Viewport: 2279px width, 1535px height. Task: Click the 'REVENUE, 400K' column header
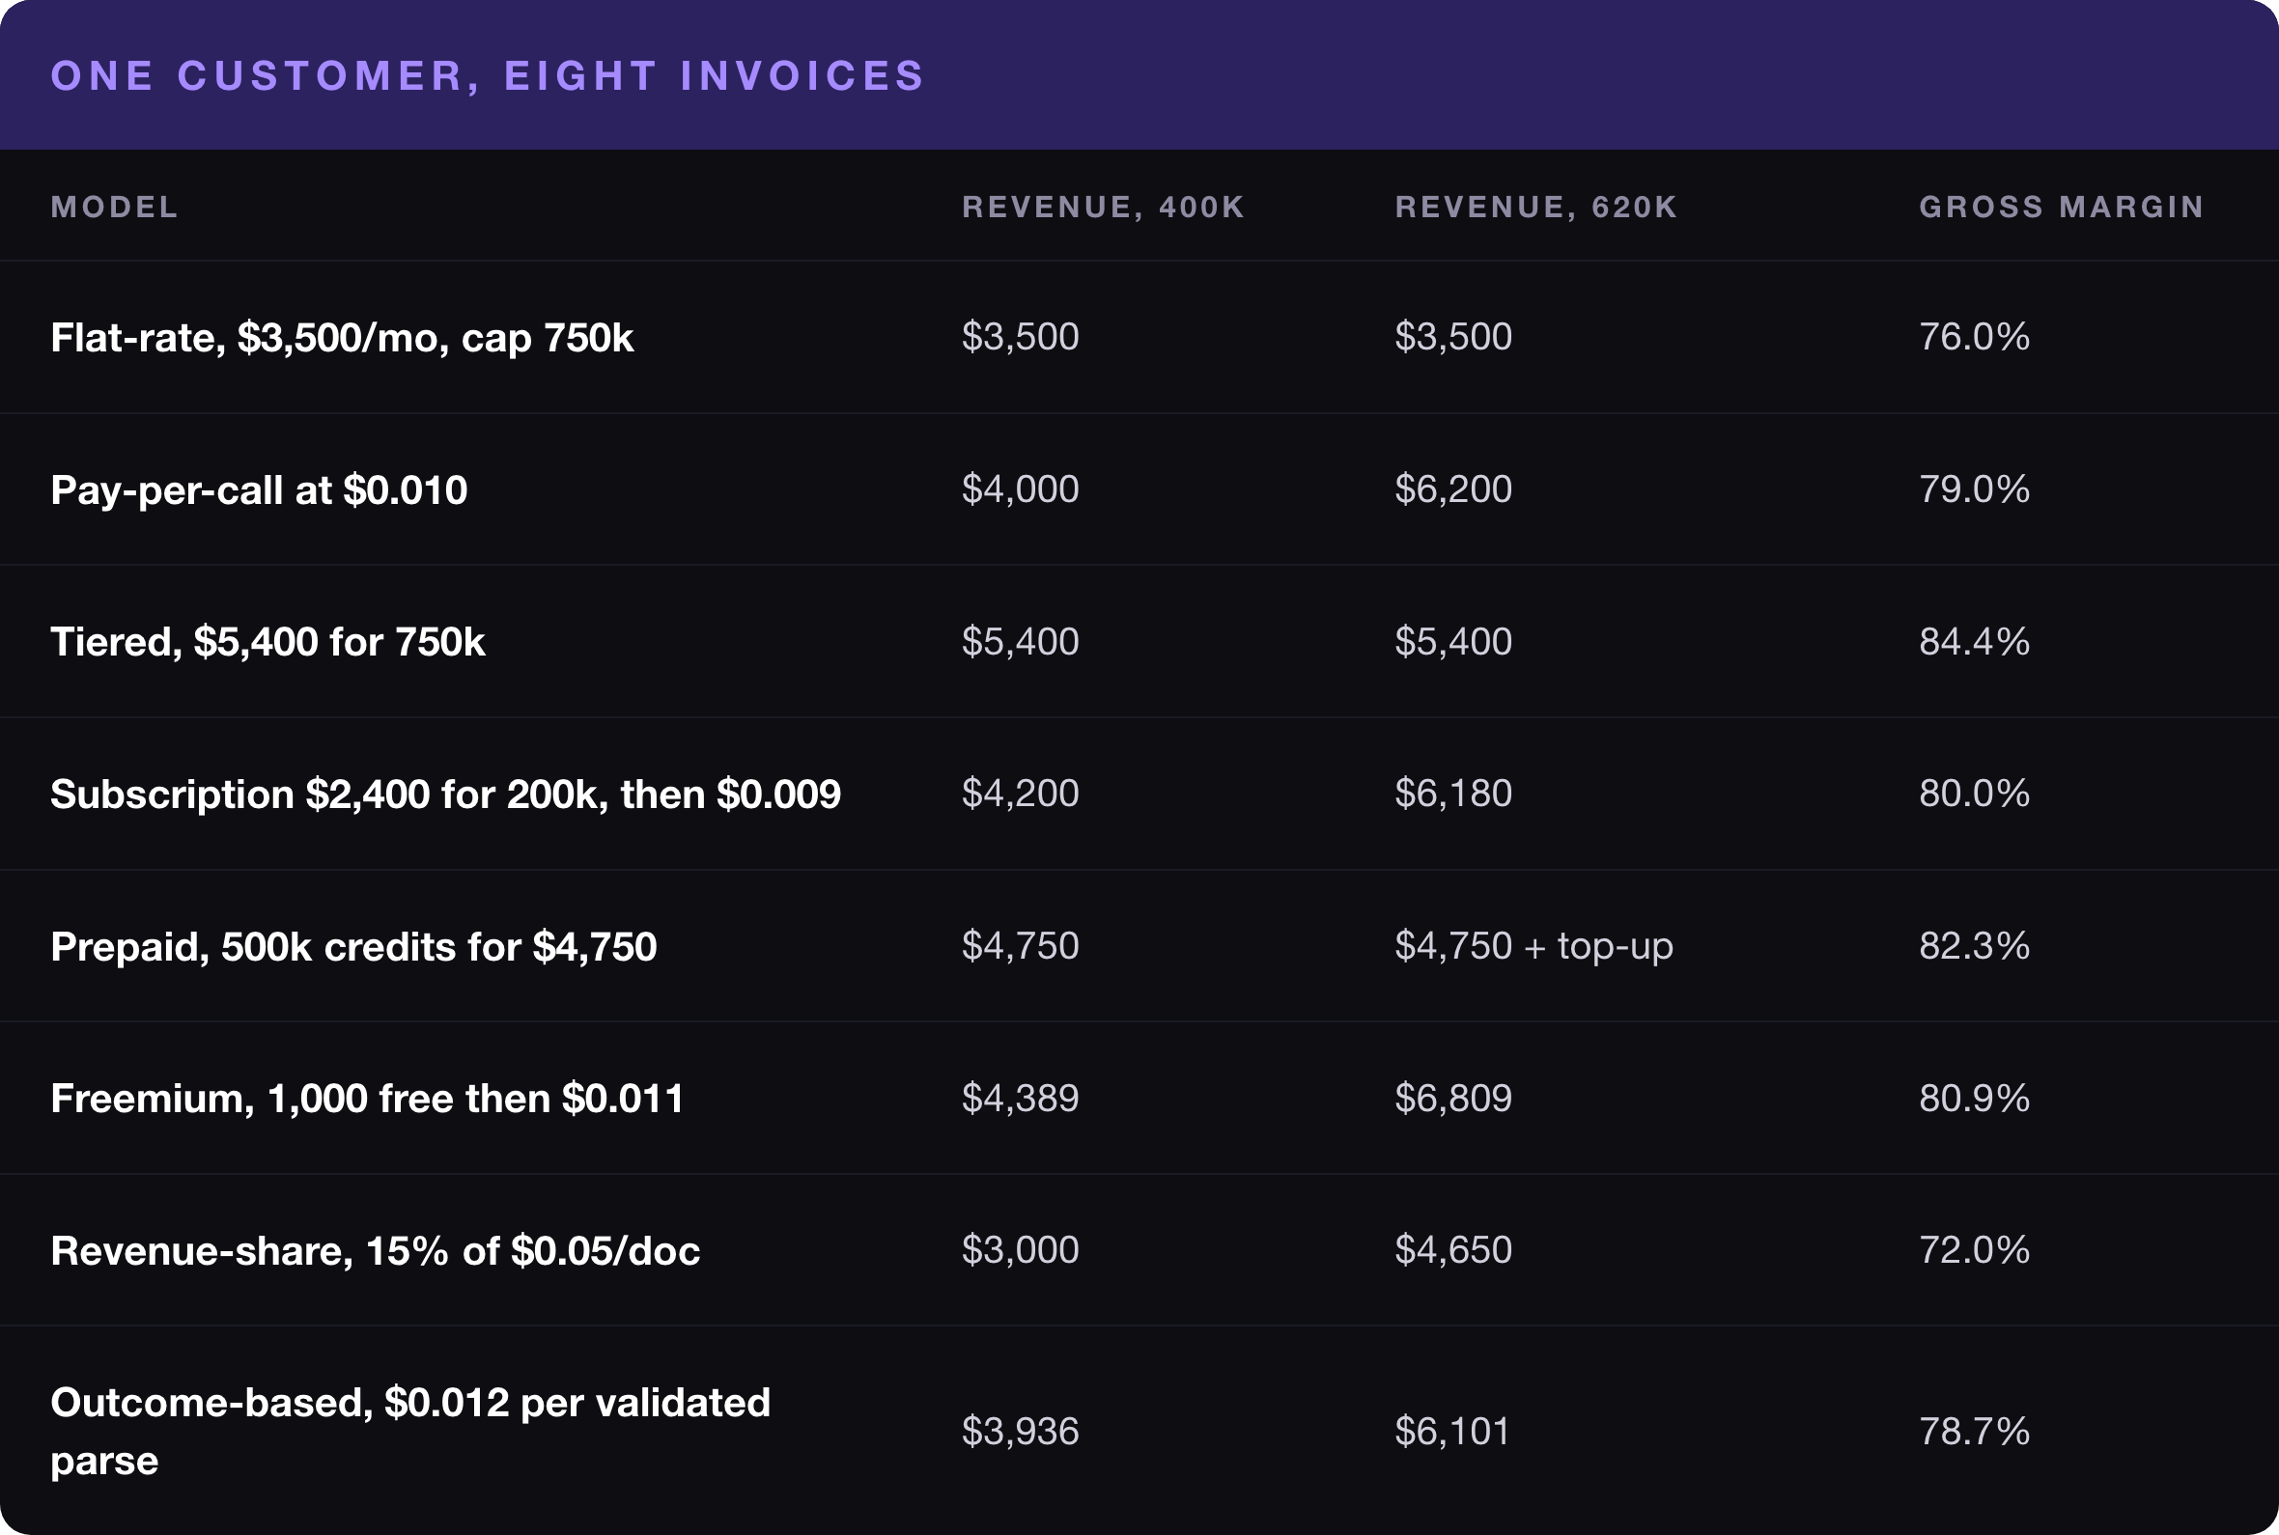click(x=1103, y=207)
